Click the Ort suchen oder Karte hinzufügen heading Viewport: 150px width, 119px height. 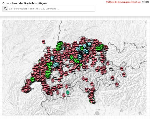click(x=25, y=3)
